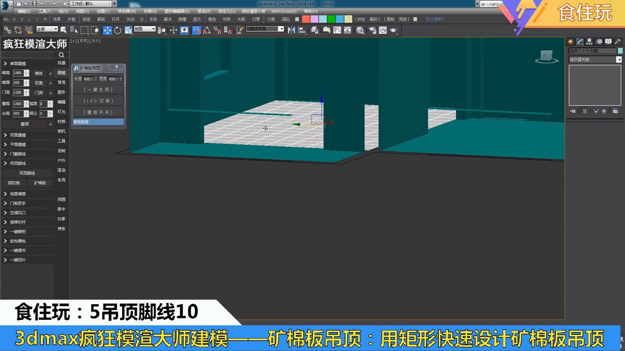Image resolution: width=625 pixels, height=351 pixels.
Task: Open the 疯狂模渲大师 menu
Action: coord(253,11)
